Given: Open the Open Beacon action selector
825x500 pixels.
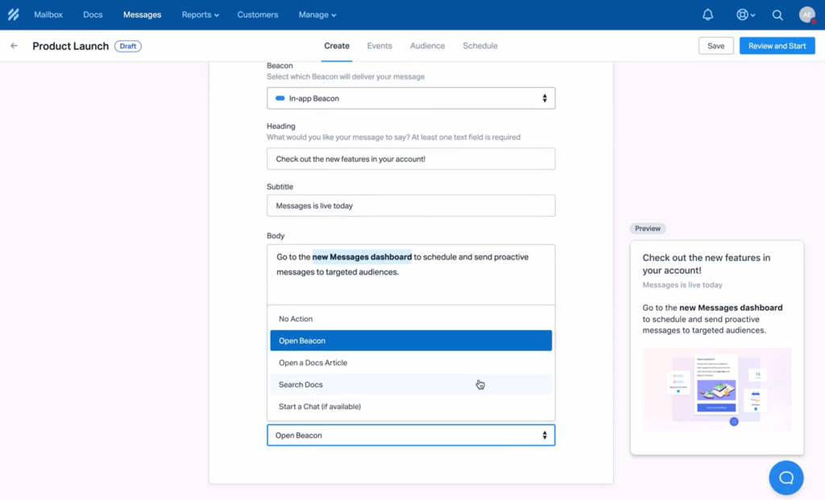Looking at the screenshot, I should tap(411, 434).
